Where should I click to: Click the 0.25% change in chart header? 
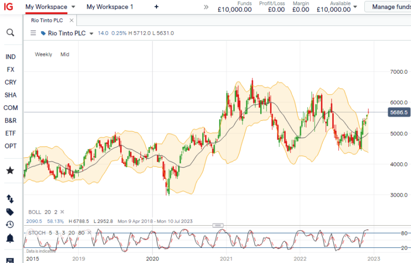[x=119, y=33]
